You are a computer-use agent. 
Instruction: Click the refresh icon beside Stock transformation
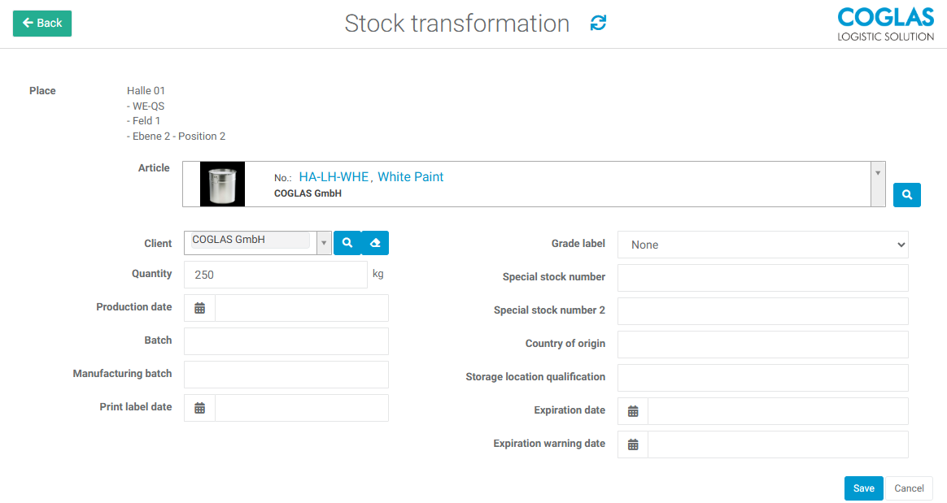pos(598,24)
